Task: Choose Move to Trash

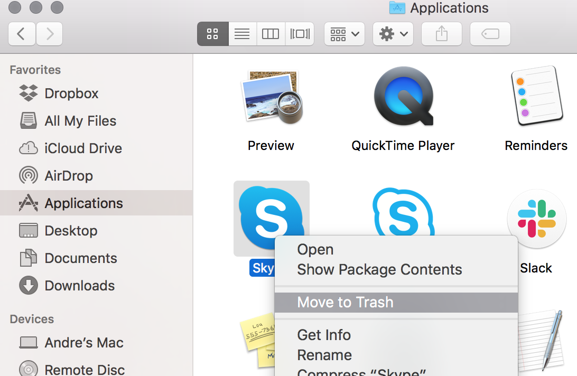Action: pyautogui.click(x=396, y=303)
